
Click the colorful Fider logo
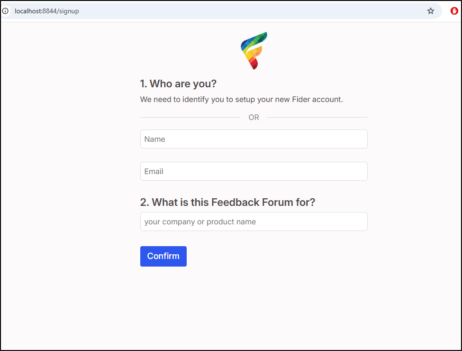click(254, 51)
